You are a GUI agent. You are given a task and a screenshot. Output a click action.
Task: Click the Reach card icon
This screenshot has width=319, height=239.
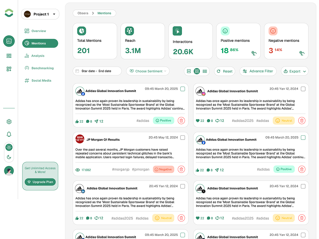coord(129,31)
